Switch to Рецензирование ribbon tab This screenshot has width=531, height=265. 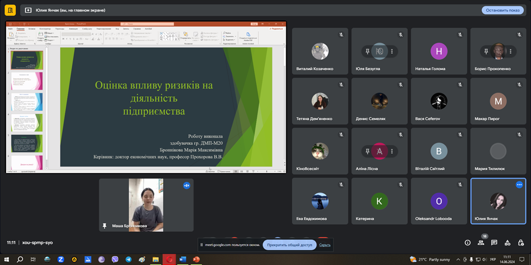104,29
